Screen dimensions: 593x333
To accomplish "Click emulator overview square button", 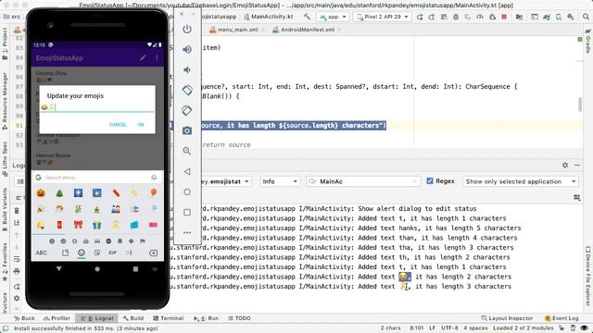I will click(x=187, y=212).
